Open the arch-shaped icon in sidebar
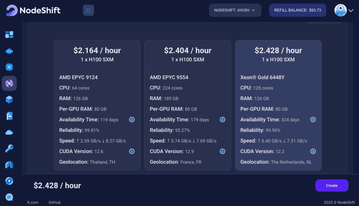Viewport: 359px width, 206px height. [9, 165]
